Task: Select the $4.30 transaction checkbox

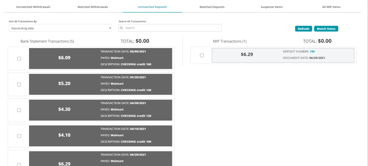Action: click(x=19, y=110)
